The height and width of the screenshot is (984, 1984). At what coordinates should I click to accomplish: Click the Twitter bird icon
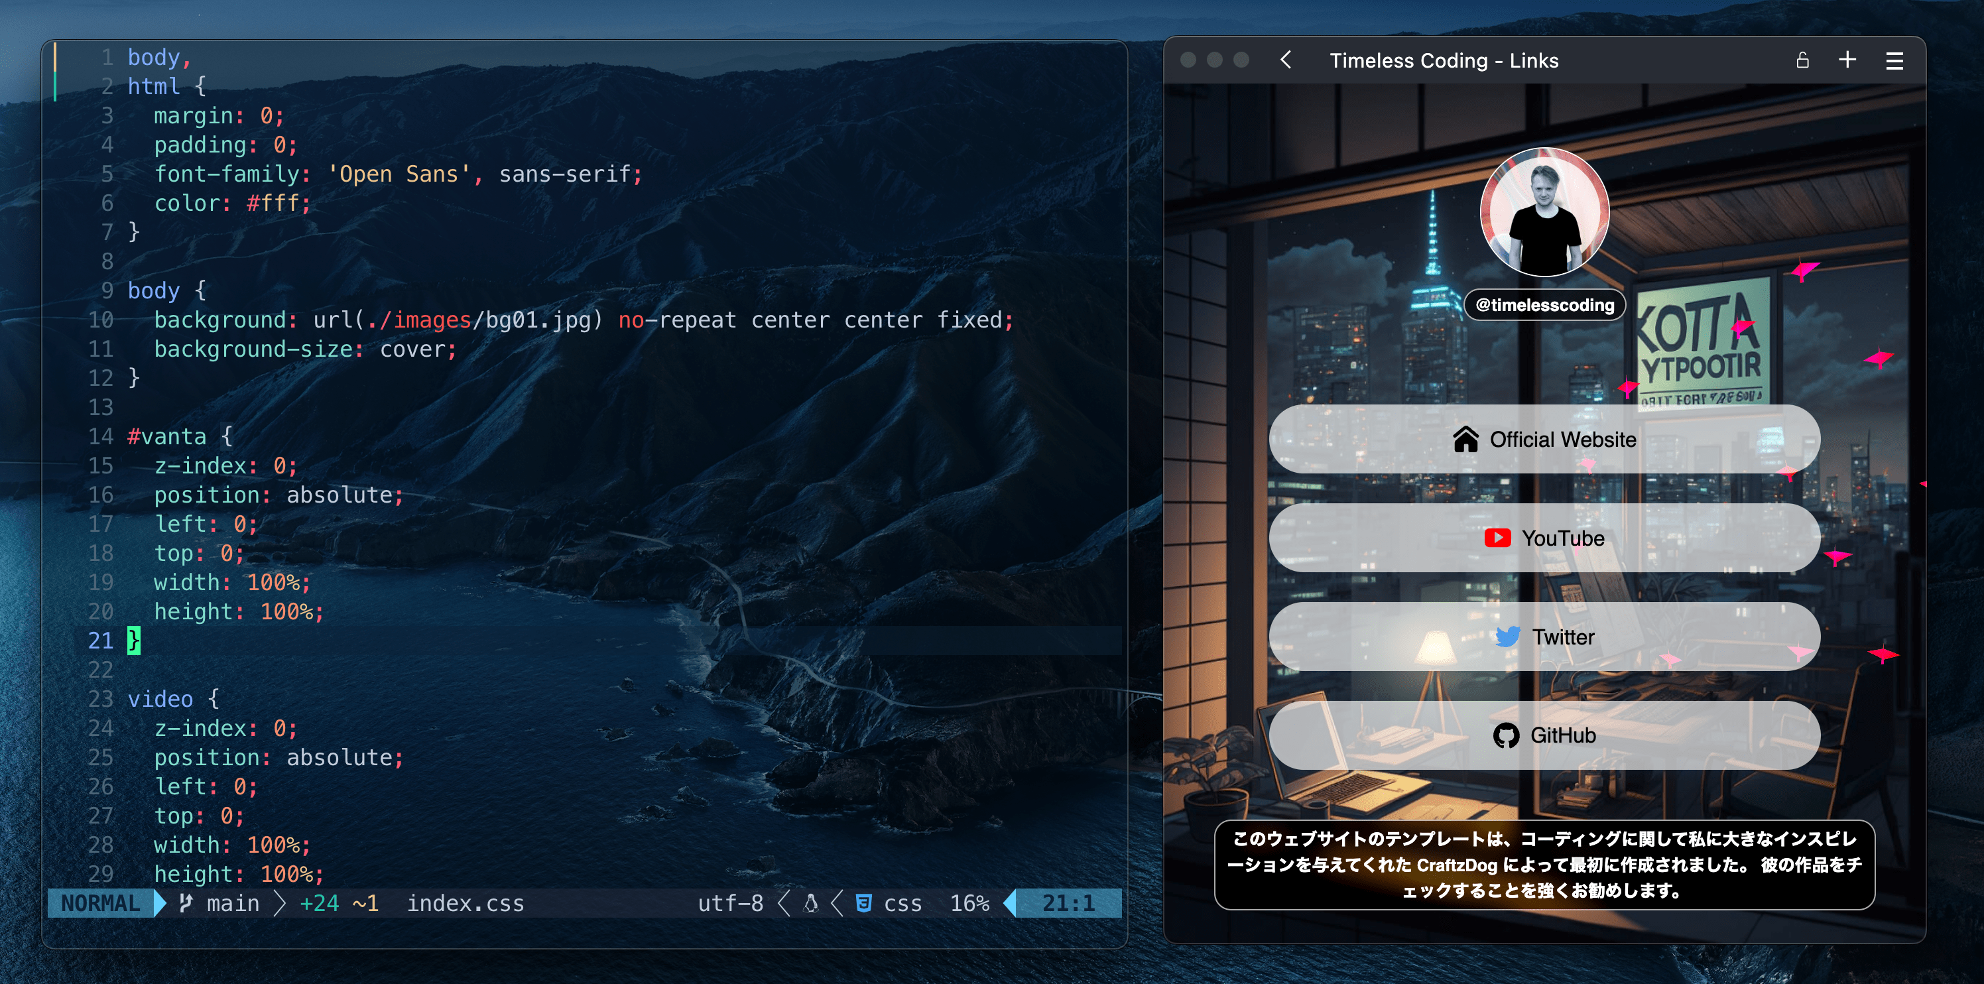coord(1507,637)
